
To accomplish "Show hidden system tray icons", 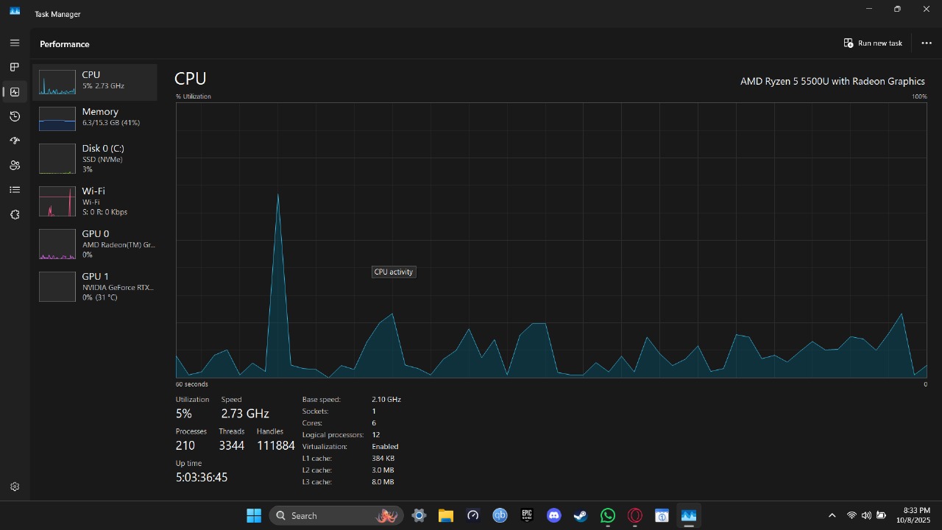I will point(832,515).
